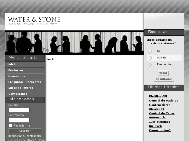Viewport: 189px width, 141px height.
Task: Open ¿Los sistemas incluyen Capacitación? link
Action: click(x=160, y=126)
